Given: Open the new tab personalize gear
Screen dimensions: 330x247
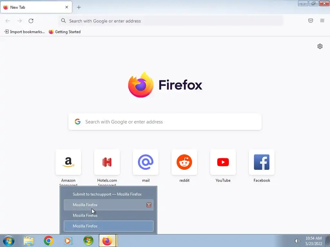Looking at the screenshot, I should pyautogui.click(x=320, y=46).
